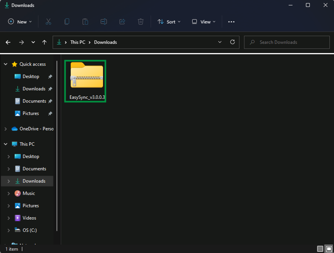Expand the OneDrive - Personal node

tap(6, 129)
